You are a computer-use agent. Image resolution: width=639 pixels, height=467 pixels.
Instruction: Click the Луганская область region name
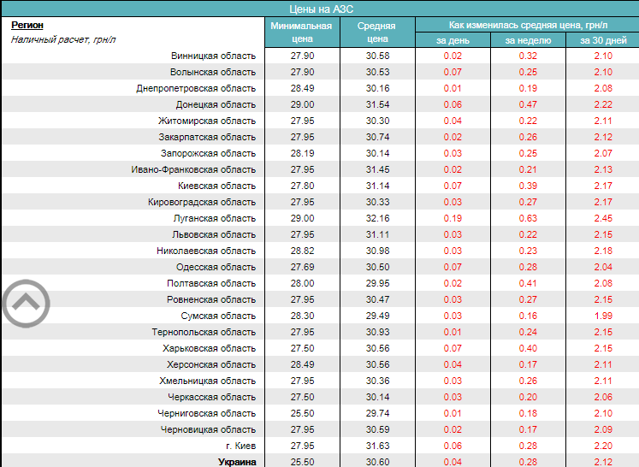point(215,218)
